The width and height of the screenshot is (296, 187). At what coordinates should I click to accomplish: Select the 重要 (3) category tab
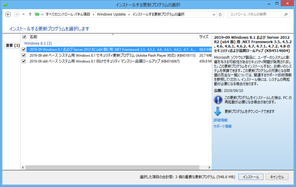coord(12,45)
